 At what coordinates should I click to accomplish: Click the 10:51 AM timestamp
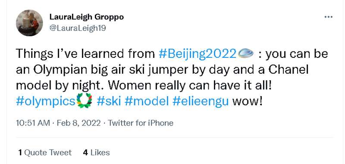pyautogui.click(x=33, y=123)
